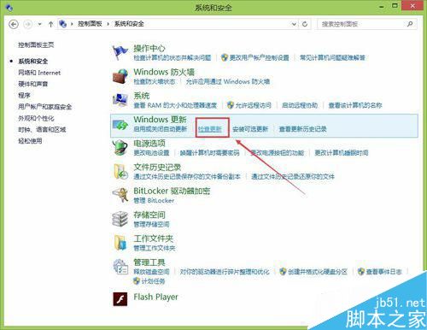Viewport: 427px width, 330px height.
Task: Select 硬件和声音 in the sidebar
Action: pyautogui.click(x=33, y=84)
